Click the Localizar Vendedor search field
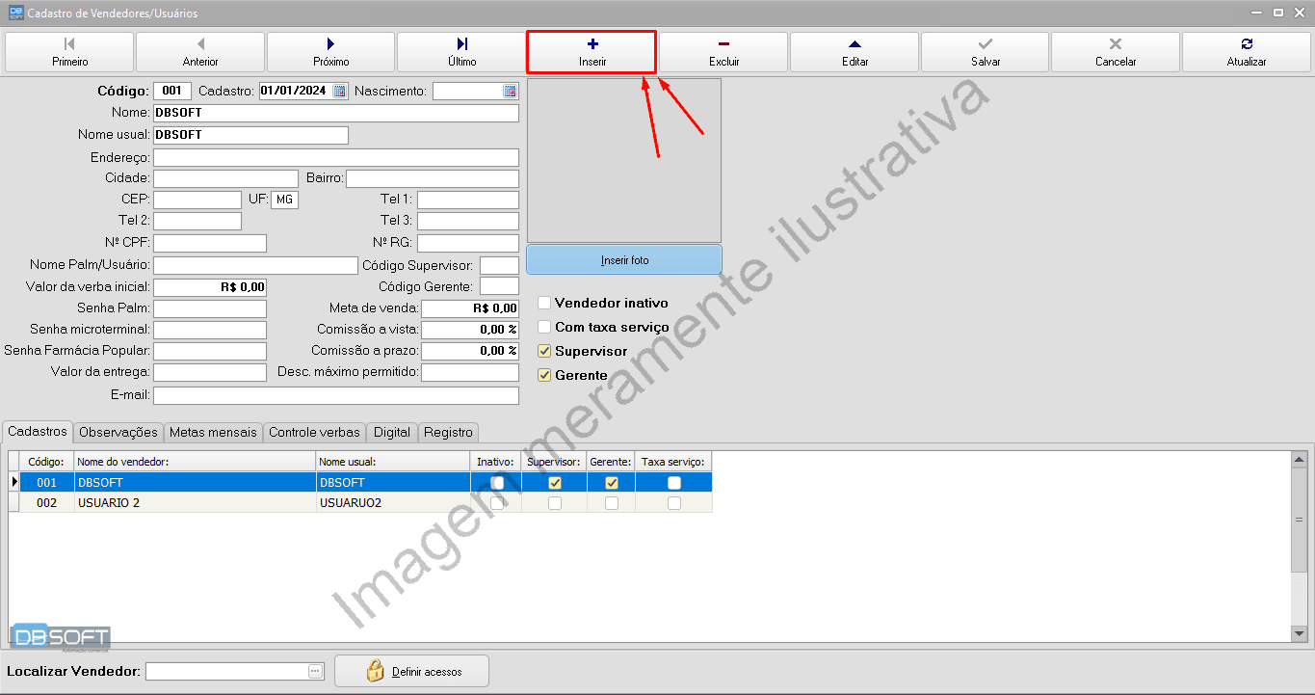The image size is (1315, 695). 226,671
